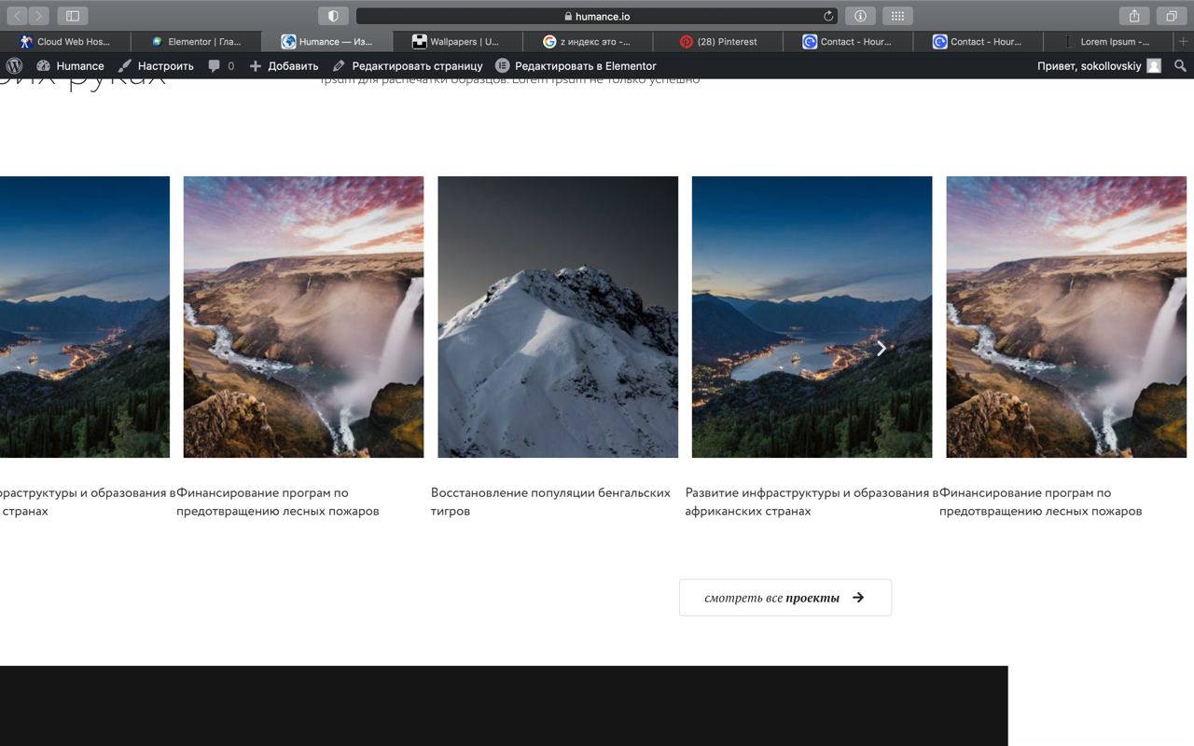The image size is (1194, 746).
Task: Advance carousel with right chevron arrow
Action: point(881,348)
